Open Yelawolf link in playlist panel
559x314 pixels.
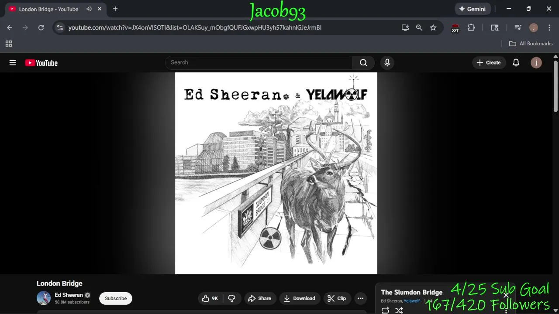pos(411,301)
